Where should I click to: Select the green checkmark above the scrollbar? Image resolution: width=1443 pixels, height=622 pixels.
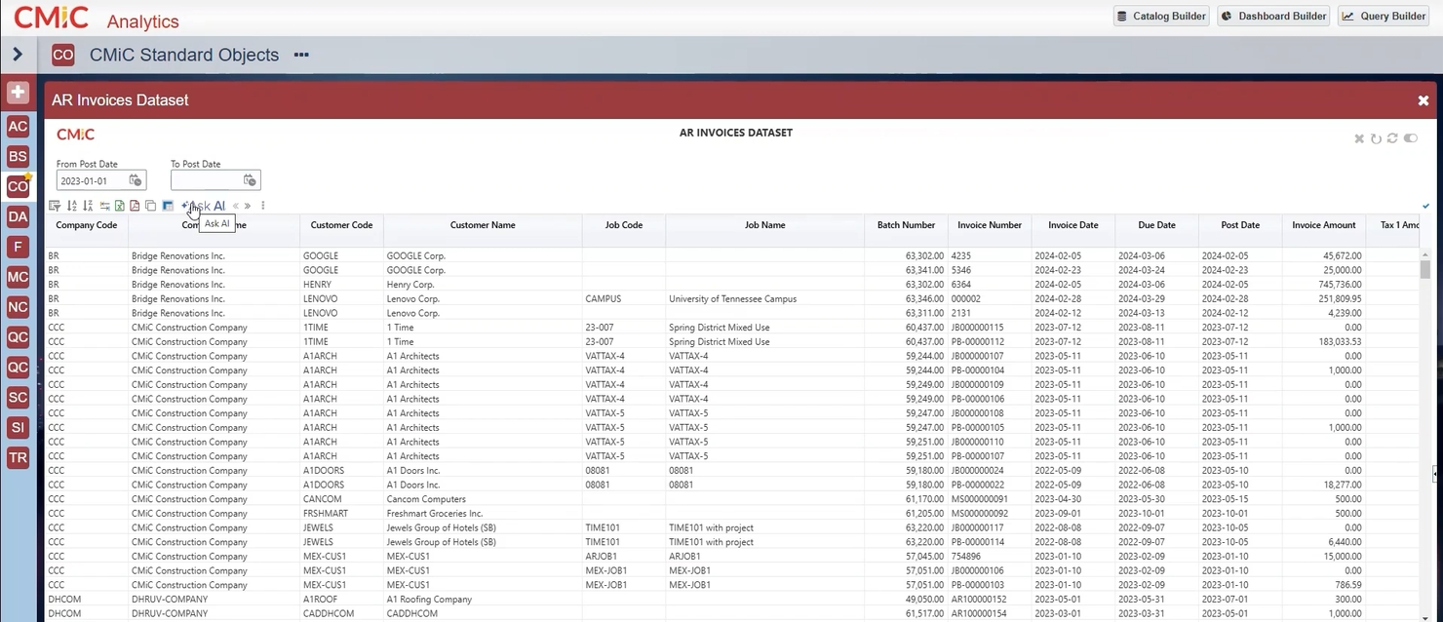pyautogui.click(x=1424, y=206)
